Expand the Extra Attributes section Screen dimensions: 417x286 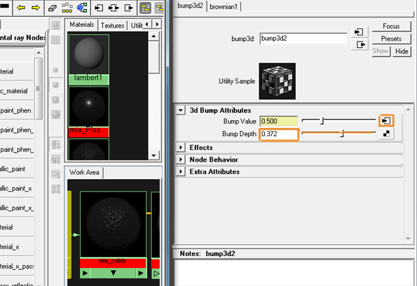tap(181, 171)
